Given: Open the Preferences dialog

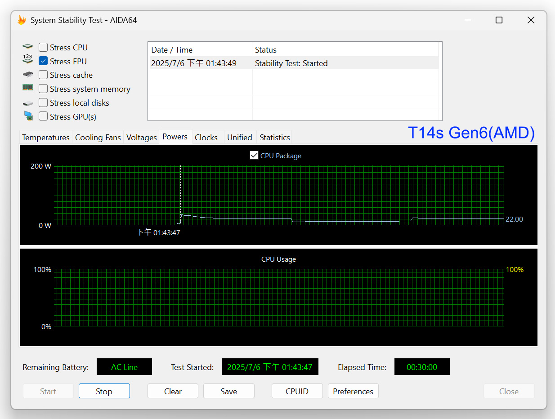Looking at the screenshot, I should pyautogui.click(x=353, y=391).
